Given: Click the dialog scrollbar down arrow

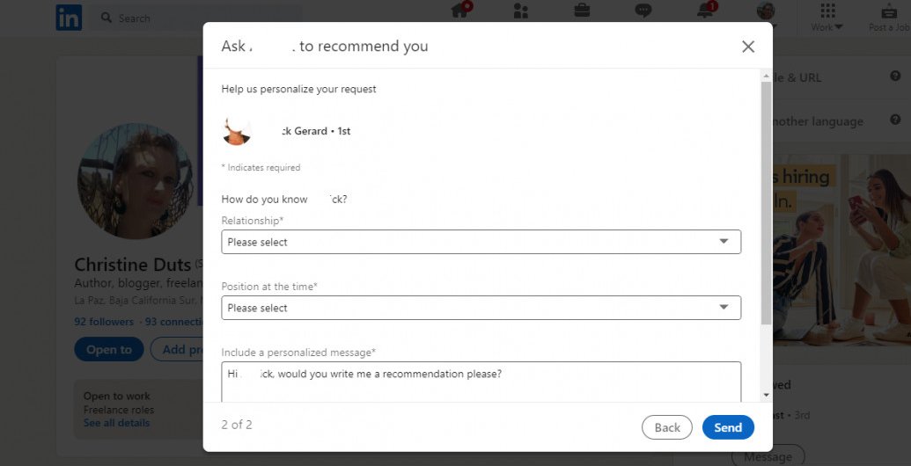Looking at the screenshot, I should click(x=767, y=395).
